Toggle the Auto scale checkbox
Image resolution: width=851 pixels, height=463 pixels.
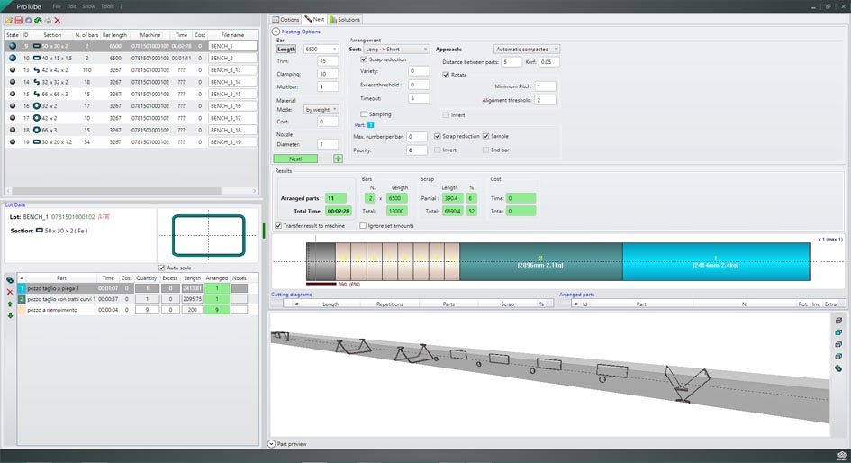[161, 268]
